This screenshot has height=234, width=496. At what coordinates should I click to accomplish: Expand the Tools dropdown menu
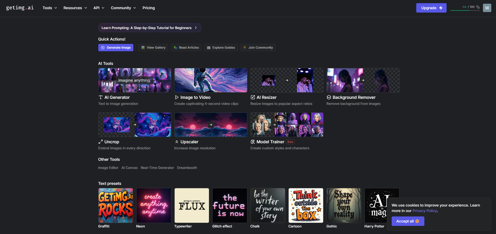[x=50, y=8]
